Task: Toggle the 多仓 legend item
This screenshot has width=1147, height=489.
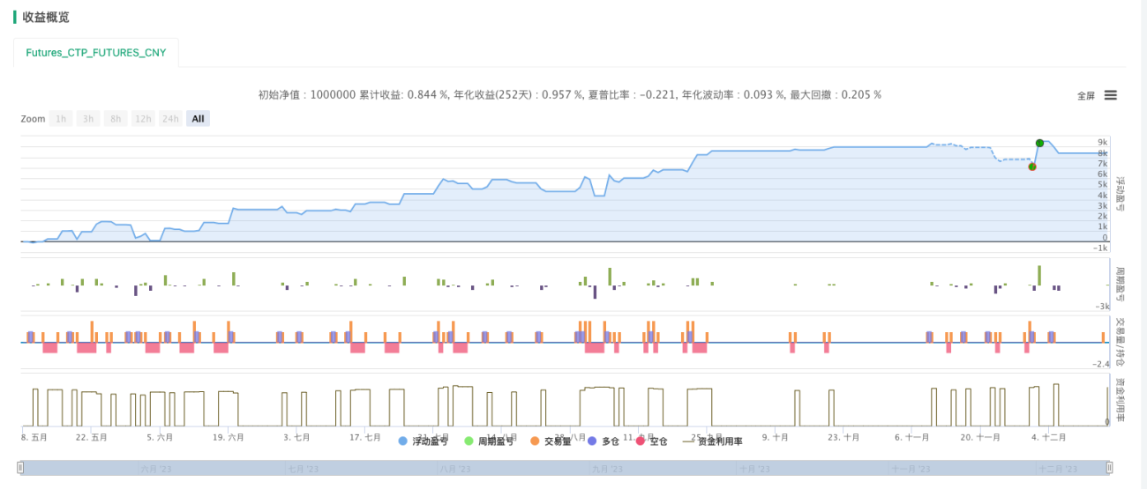Action: 603,441
